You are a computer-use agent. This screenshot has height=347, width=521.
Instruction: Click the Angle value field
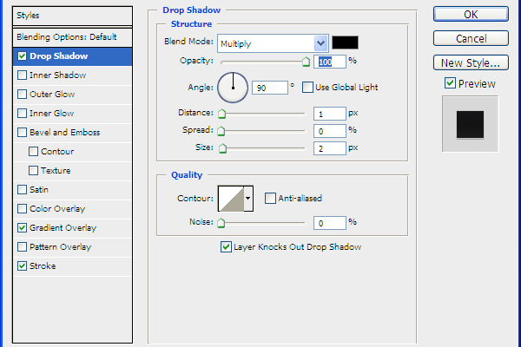[x=270, y=88]
